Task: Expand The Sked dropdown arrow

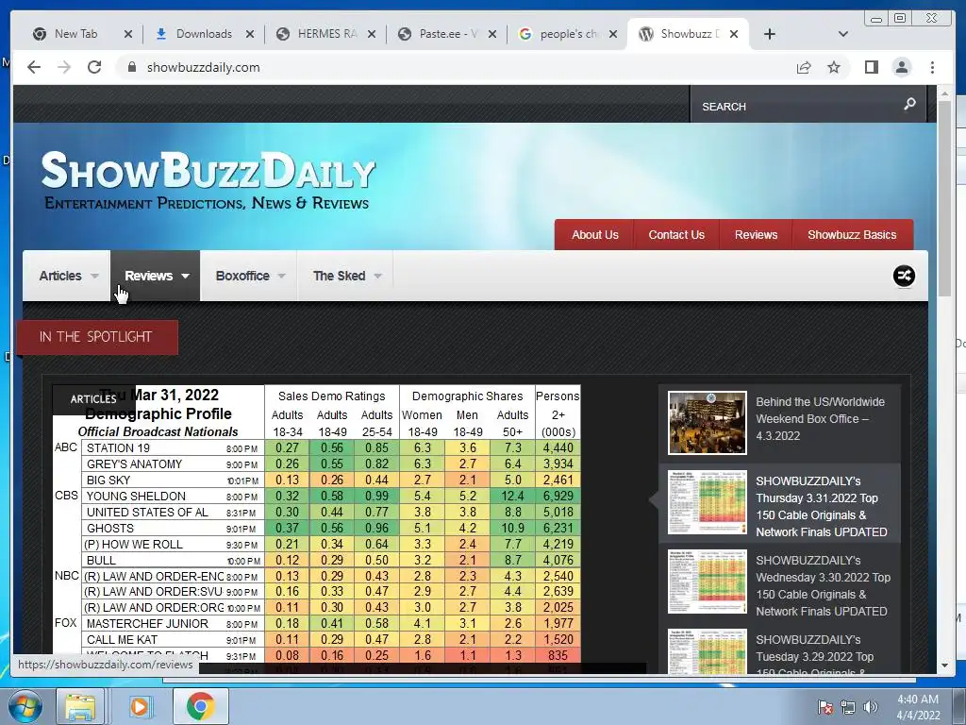Action: point(377,277)
